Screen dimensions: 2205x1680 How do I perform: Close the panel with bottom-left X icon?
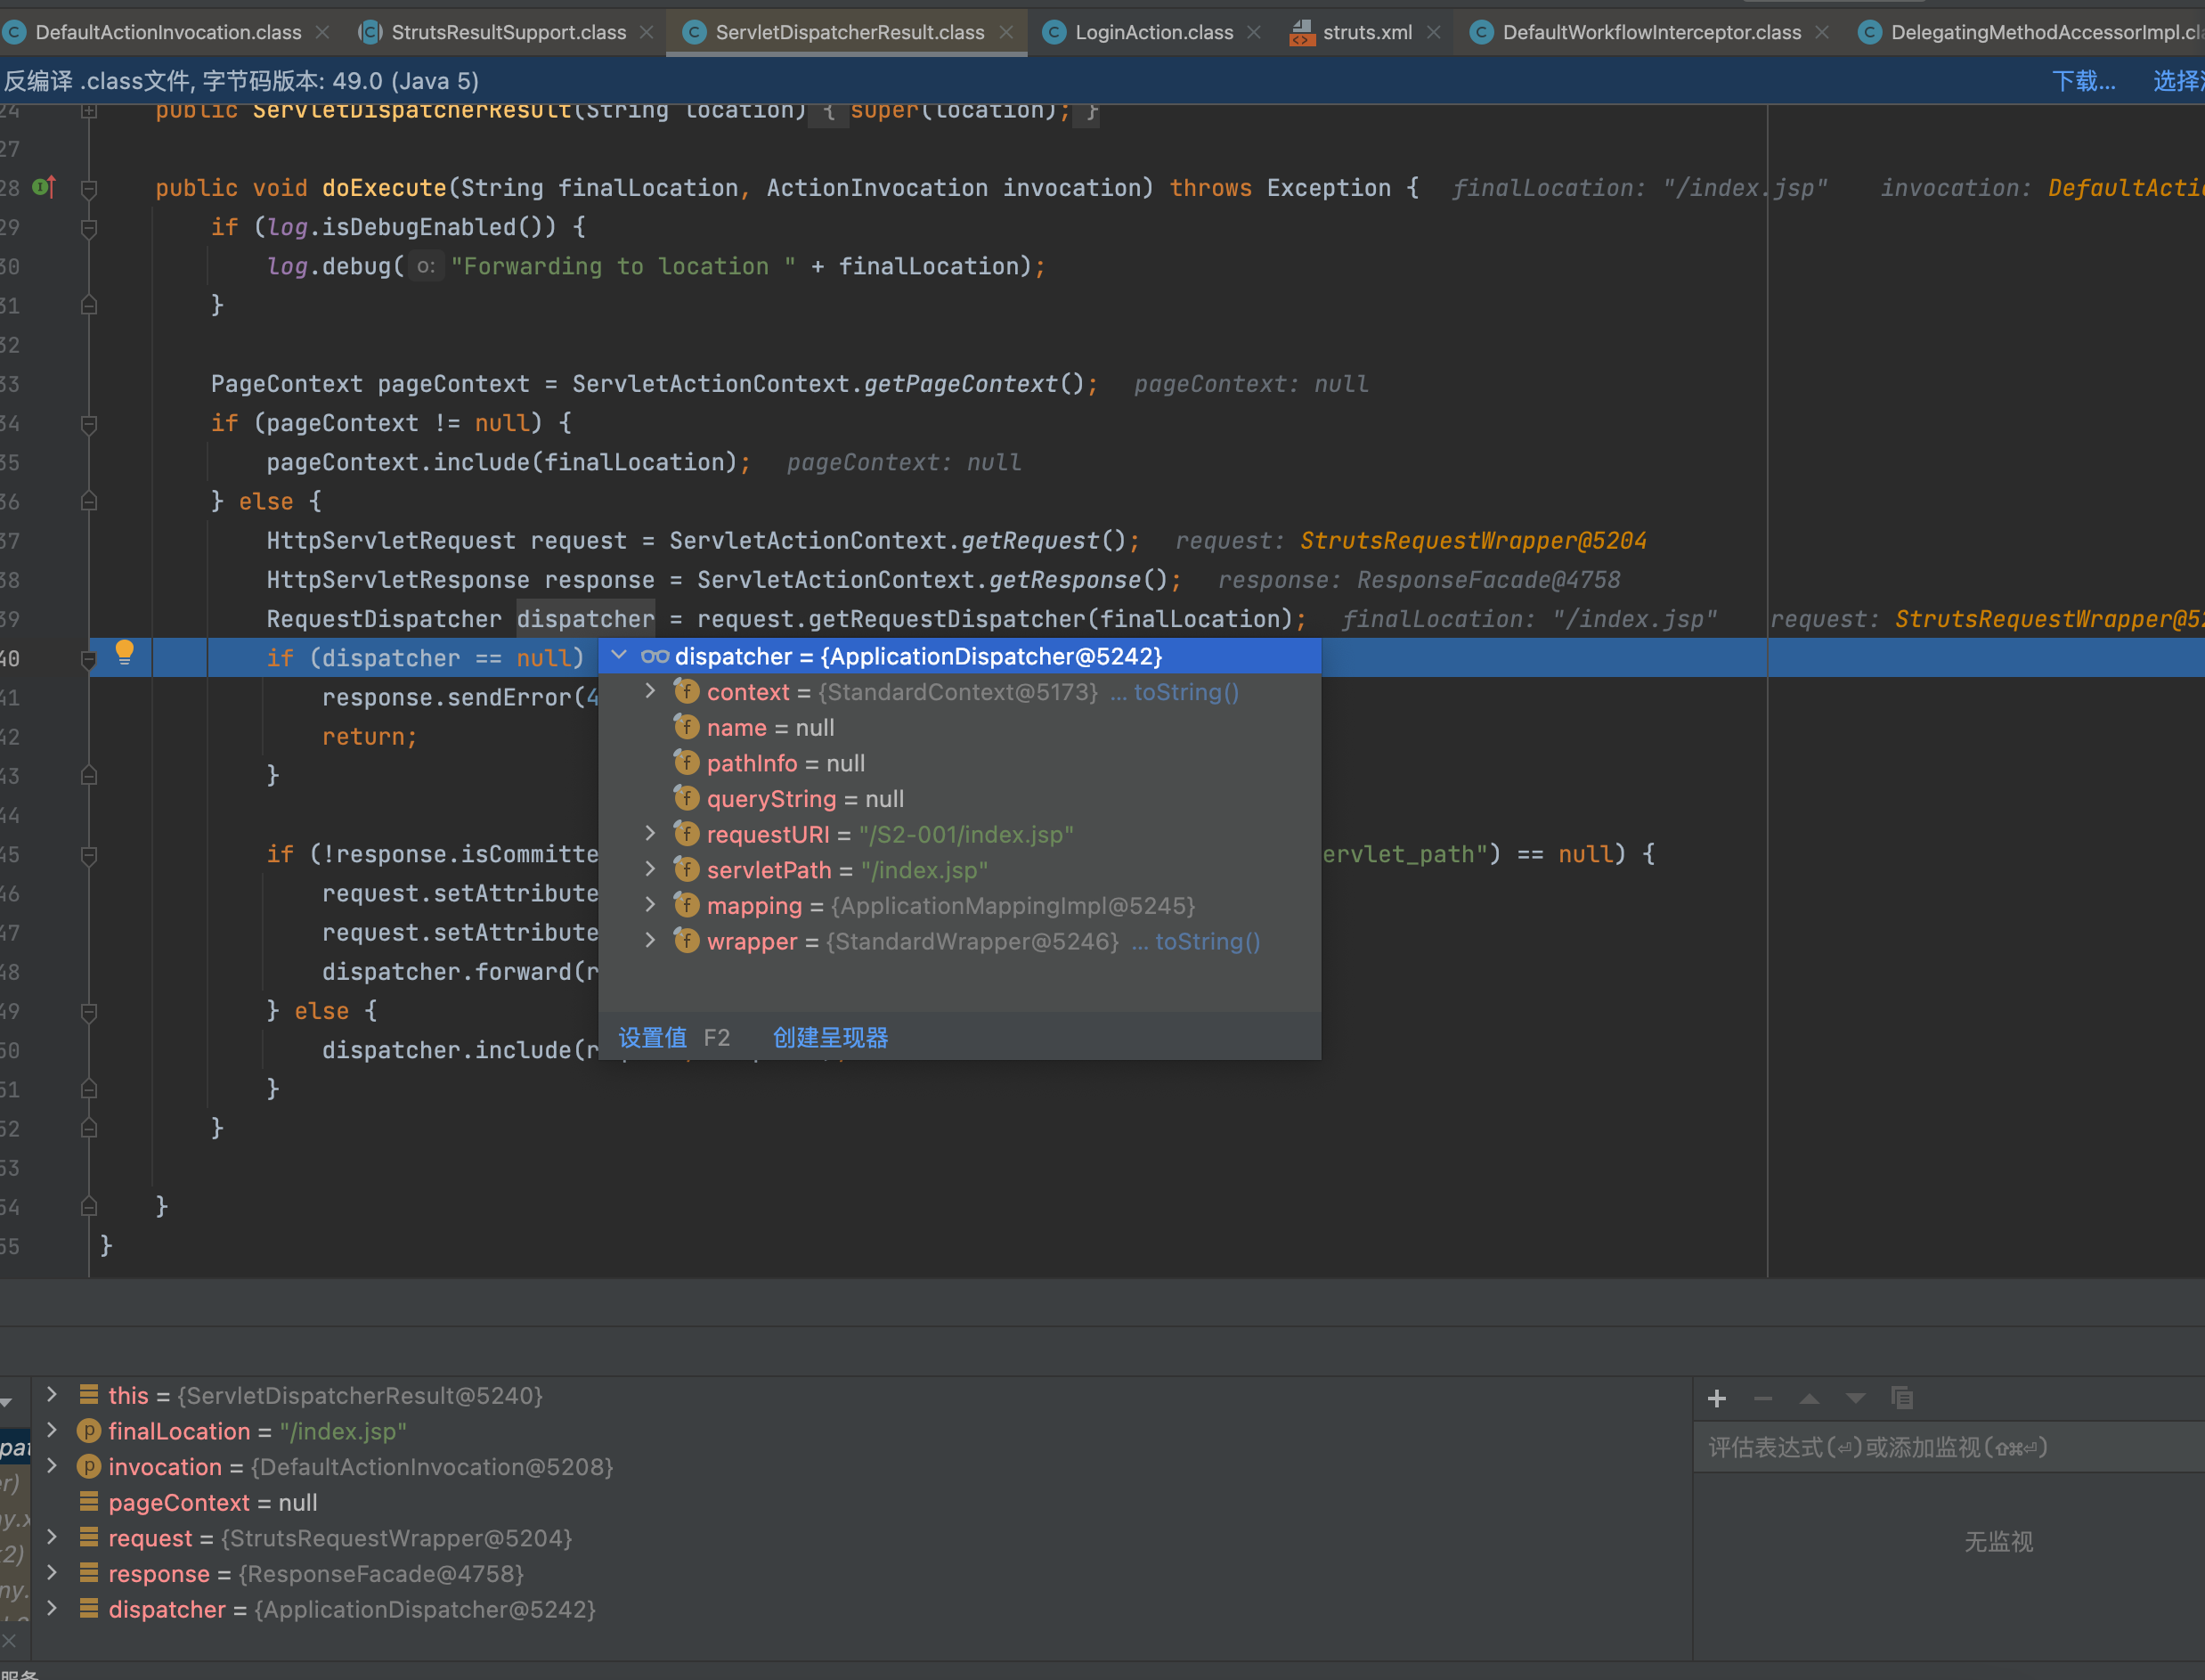[x=9, y=1640]
